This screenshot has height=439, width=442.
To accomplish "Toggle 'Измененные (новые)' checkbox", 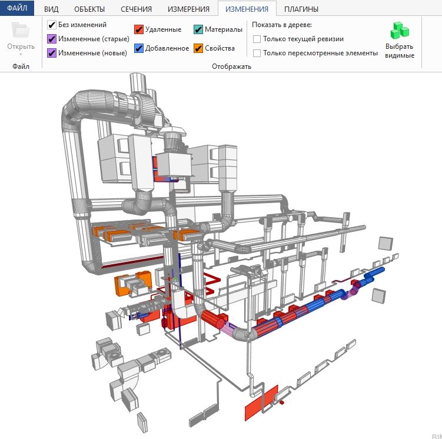I will pyautogui.click(x=52, y=53).
